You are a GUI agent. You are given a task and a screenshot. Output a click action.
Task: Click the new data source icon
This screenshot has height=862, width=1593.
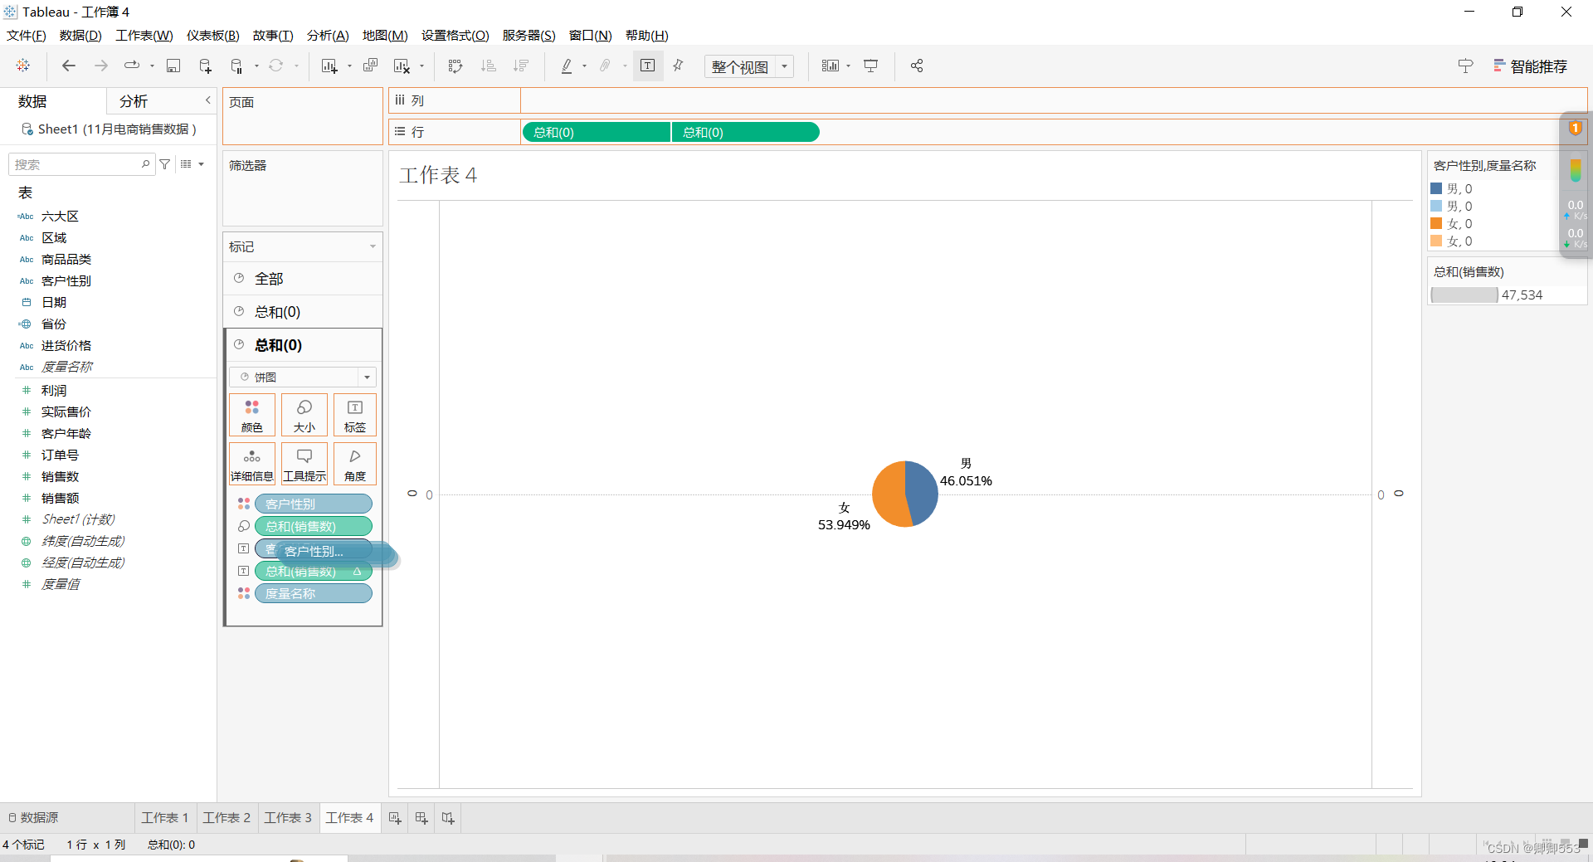tap(205, 66)
